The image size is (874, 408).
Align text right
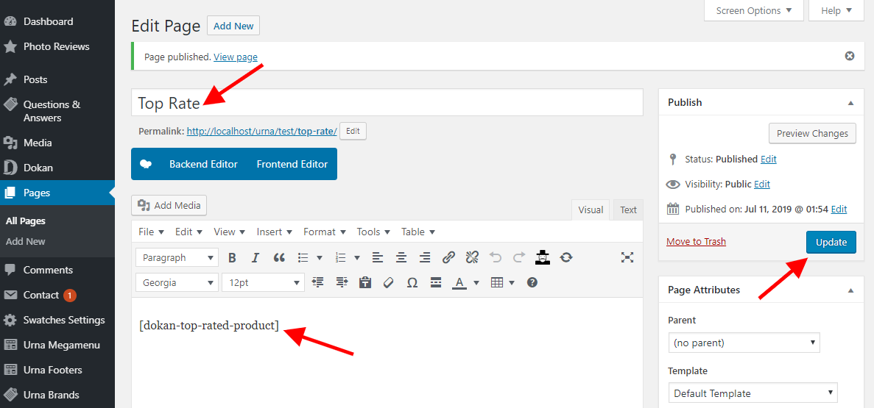pos(425,258)
